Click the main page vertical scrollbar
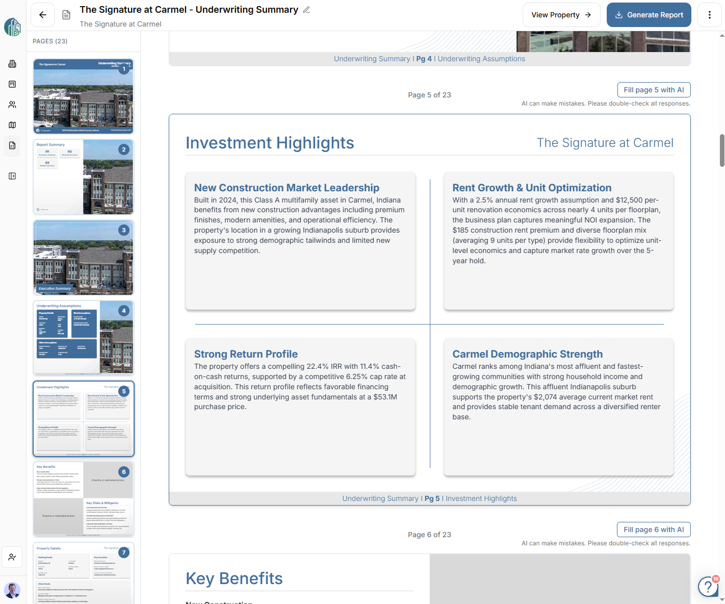The image size is (725, 604). coord(722,150)
